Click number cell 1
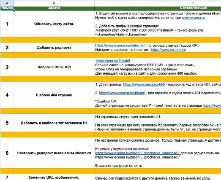This screenshot has width=221, height=180. (7, 24)
